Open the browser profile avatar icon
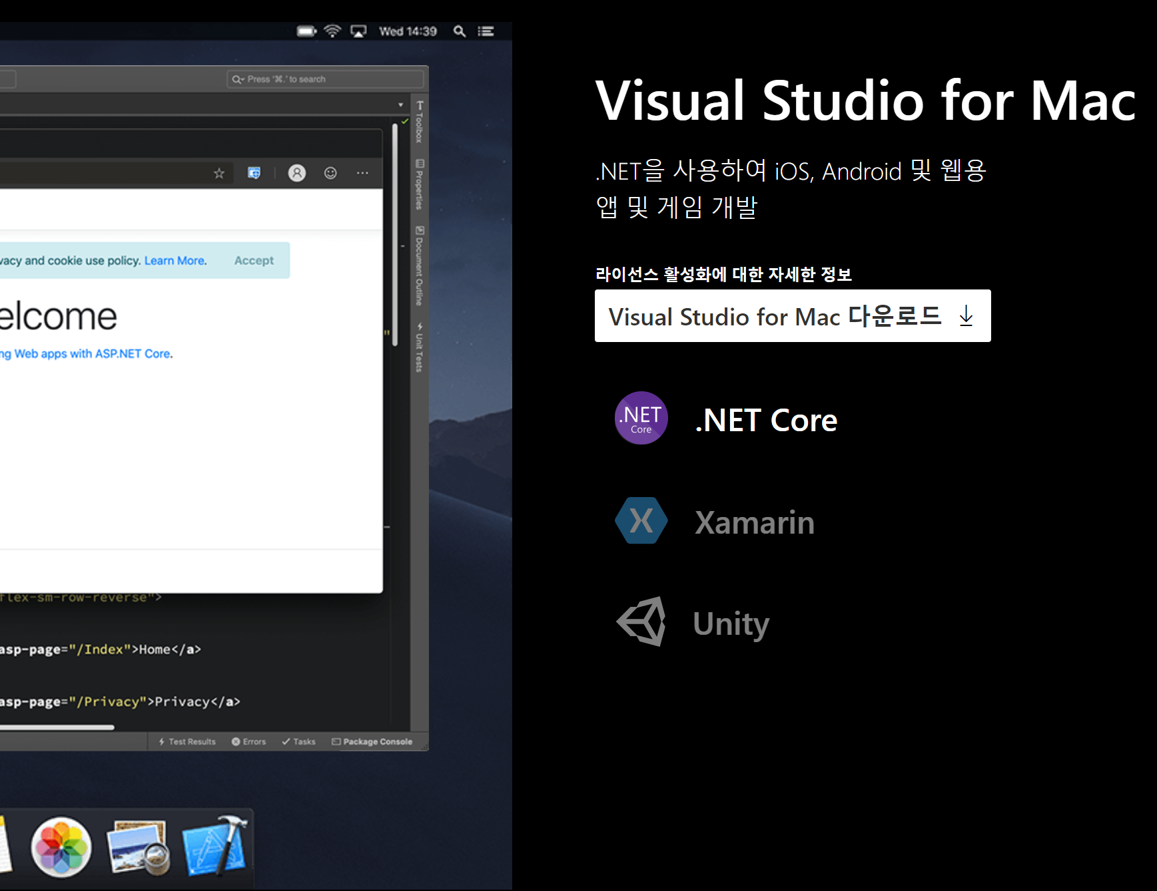This screenshot has height=891, width=1157. [296, 173]
